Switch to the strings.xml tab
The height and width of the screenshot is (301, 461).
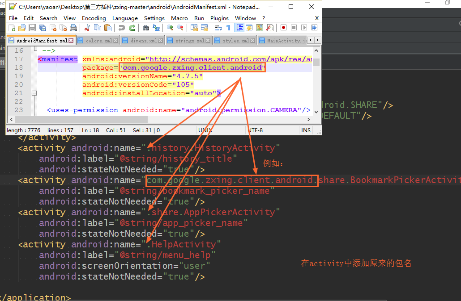point(189,41)
